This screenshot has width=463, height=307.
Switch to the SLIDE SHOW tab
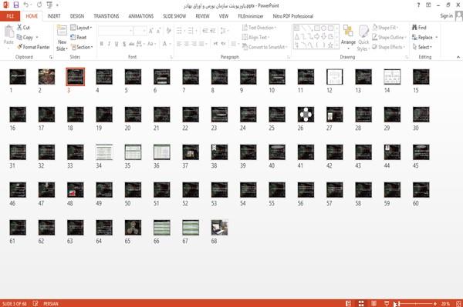point(174,16)
